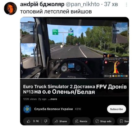Click the 37 хв tweet timestamp

(111, 4)
